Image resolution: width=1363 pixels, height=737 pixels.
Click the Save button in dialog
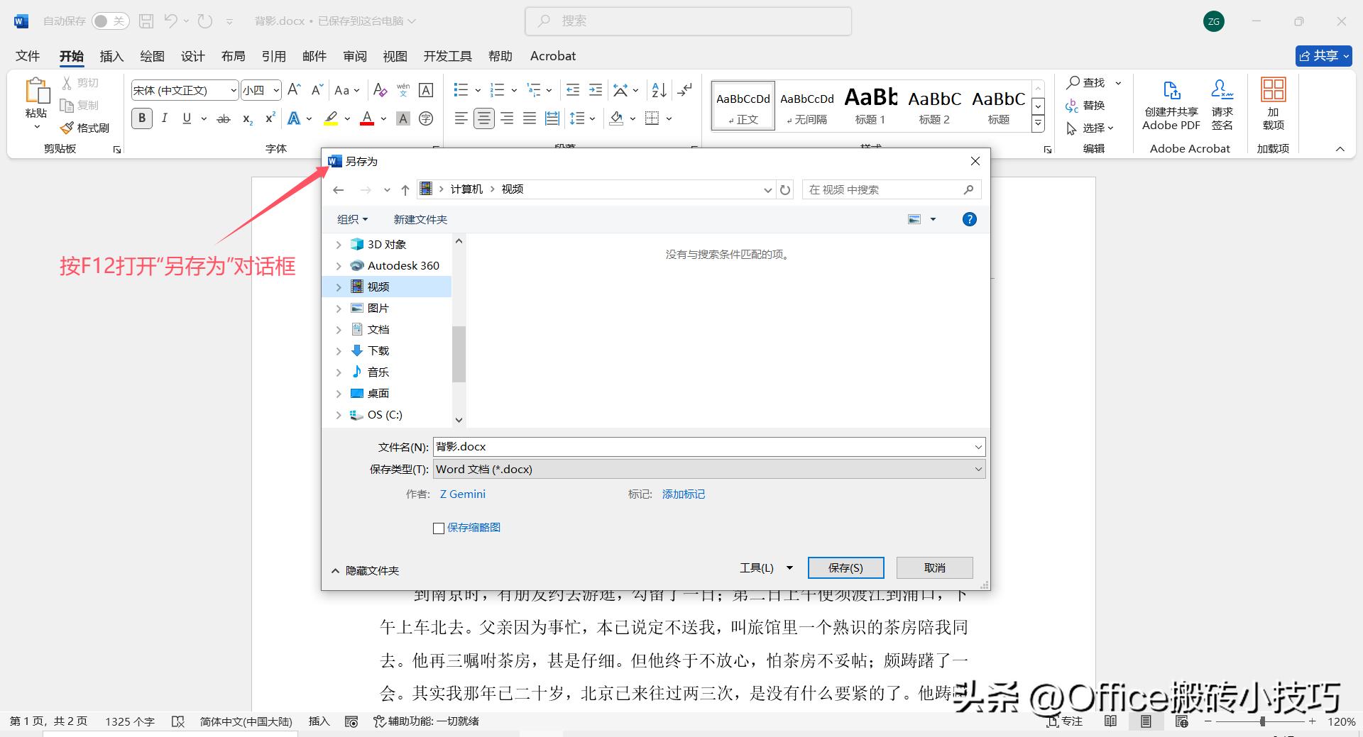pos(845,567)
